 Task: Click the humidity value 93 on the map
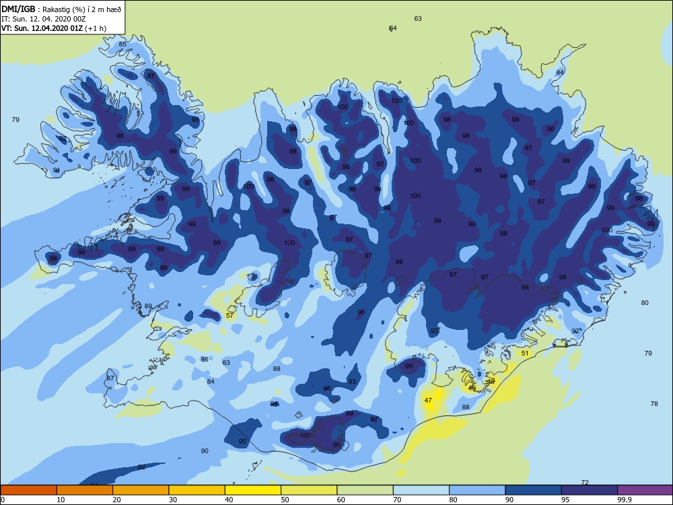tap(352, 381)
